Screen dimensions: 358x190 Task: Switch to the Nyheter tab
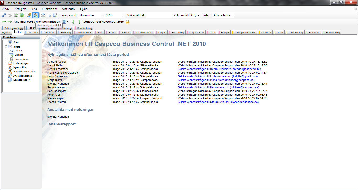6,33
